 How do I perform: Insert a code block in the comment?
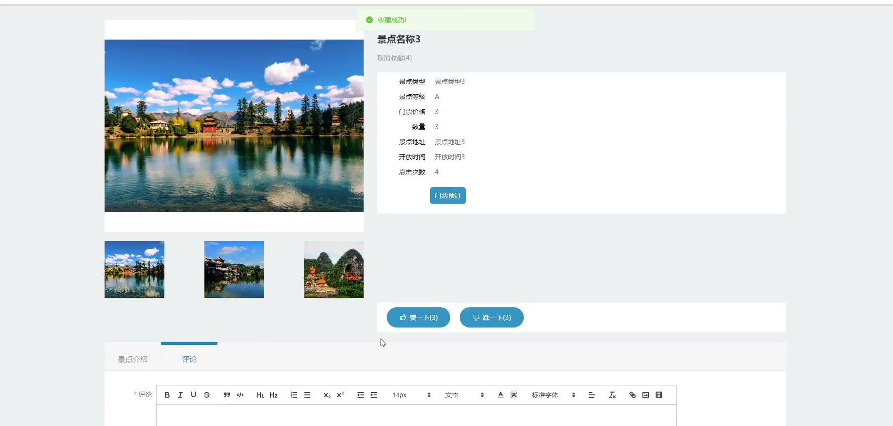coord(240,395)
